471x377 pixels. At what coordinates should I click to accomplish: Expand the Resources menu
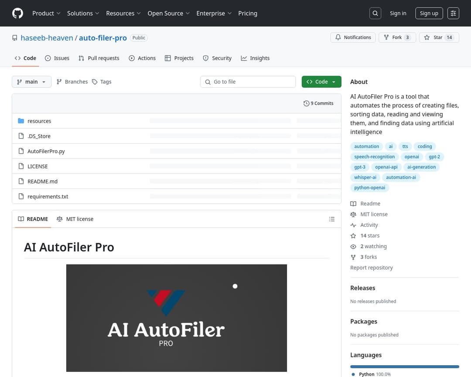(x=123, y=13)
